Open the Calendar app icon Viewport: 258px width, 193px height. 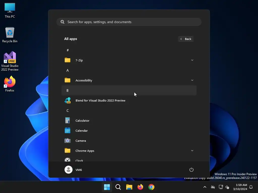[x=68, y=131]
